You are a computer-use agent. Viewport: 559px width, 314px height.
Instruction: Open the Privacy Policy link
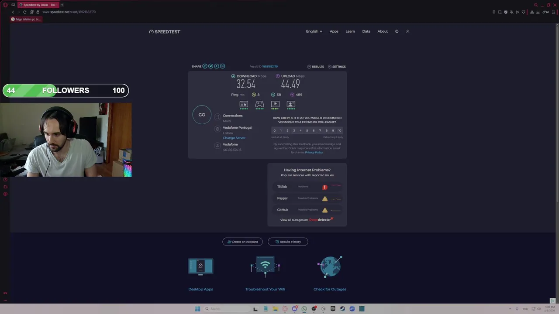314,153
